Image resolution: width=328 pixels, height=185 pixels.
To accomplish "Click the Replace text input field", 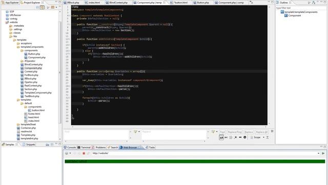I will tap(174, 134).
